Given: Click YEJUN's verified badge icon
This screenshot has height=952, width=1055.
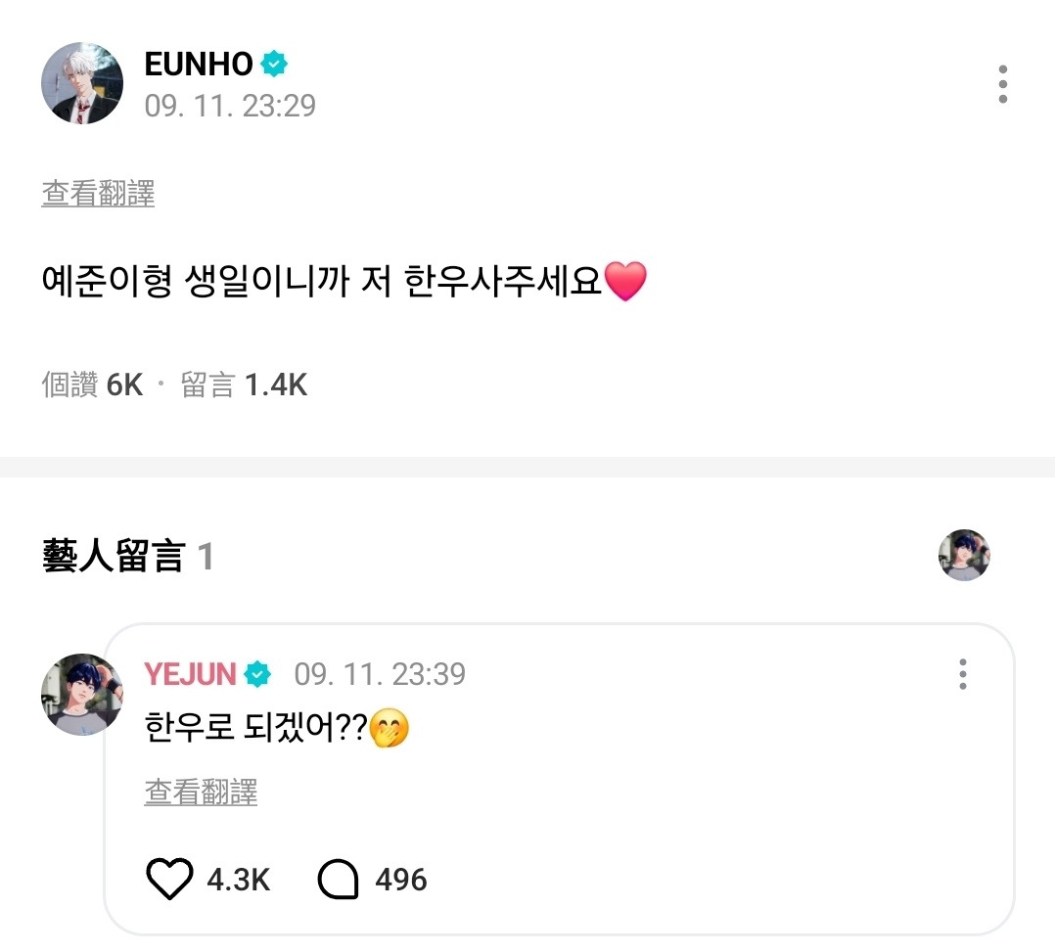Looking at the screenshot, I should (257, 674).
